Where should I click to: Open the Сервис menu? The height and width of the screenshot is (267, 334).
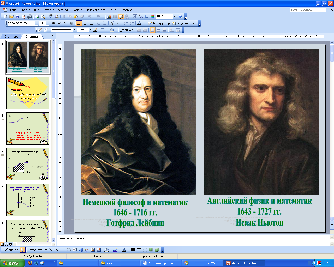click(77, 10)
